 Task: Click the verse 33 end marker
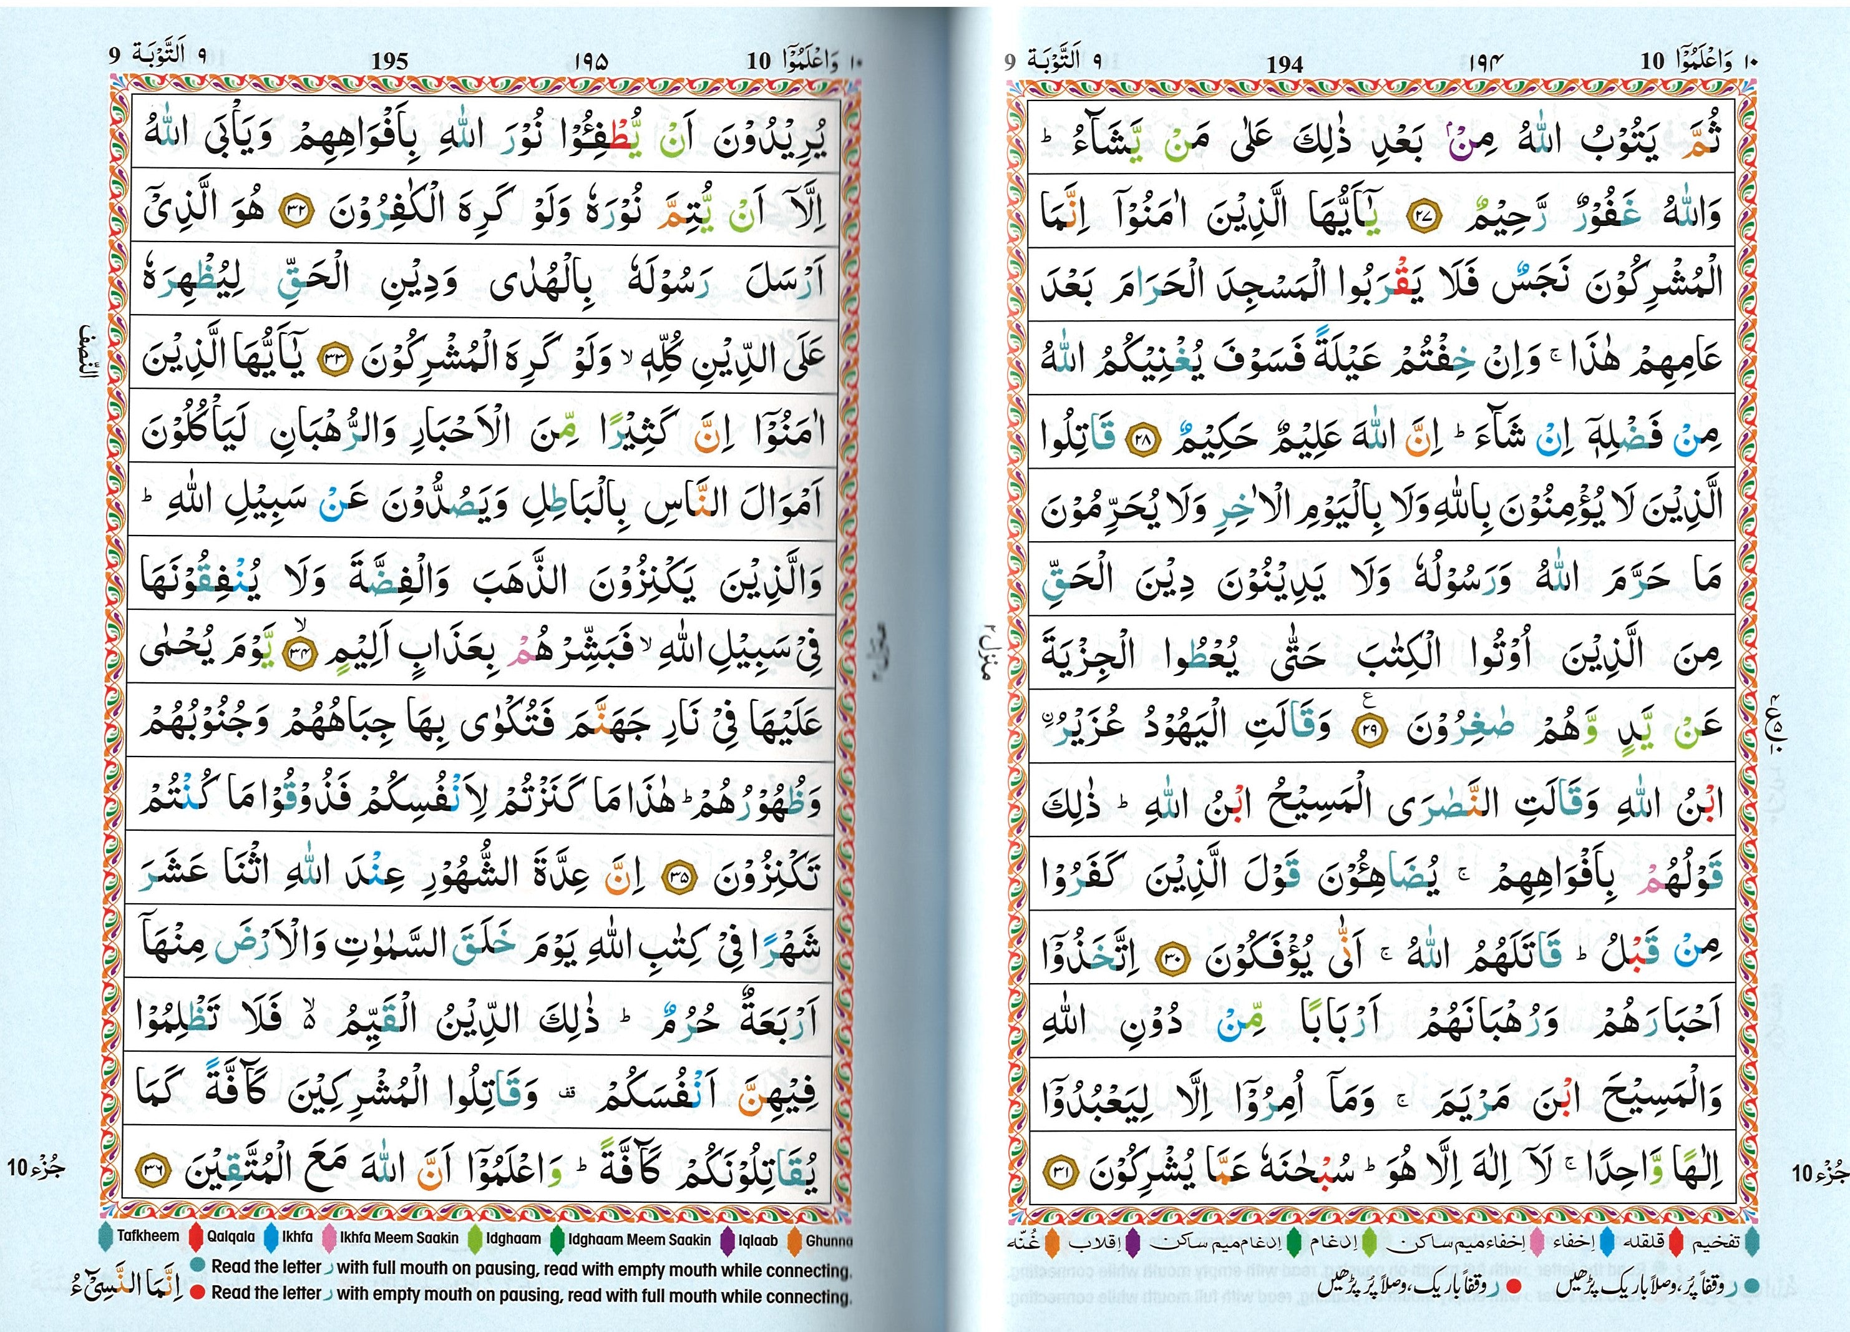coord(334,359)
